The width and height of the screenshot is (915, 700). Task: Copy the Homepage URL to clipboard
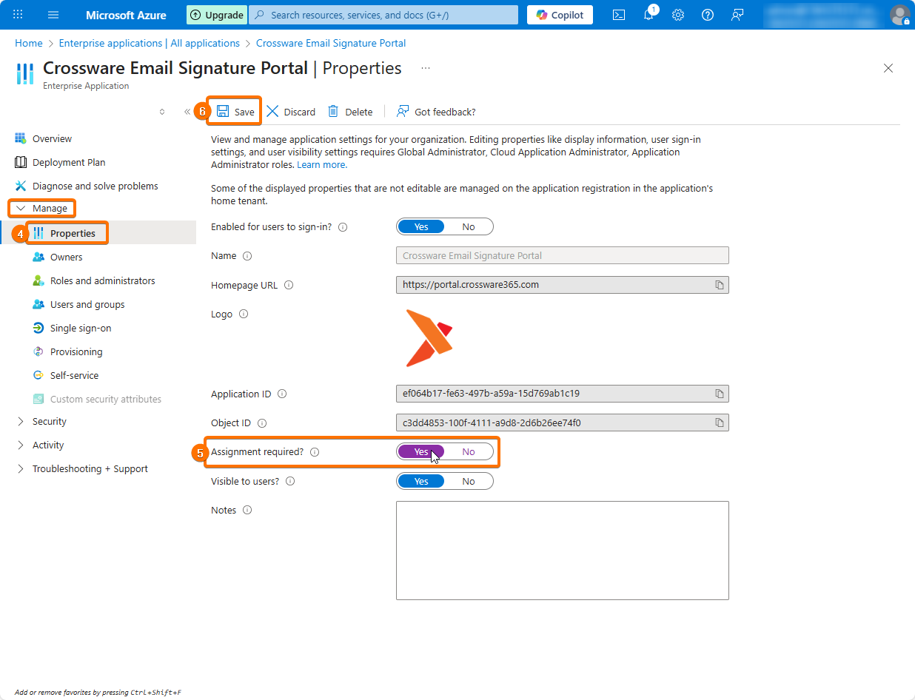(x=719, y=285)
